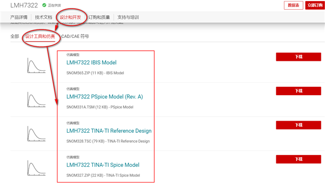Open LMH7322 TINA-TI Spice Model link
The width and height of the screenshot is (325, 185).
coord(103,165)
